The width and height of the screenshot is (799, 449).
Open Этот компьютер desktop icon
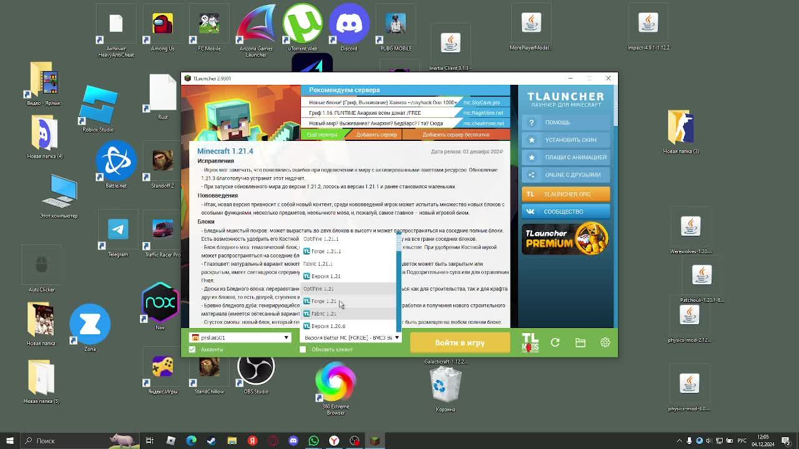(x=59, y=196)
